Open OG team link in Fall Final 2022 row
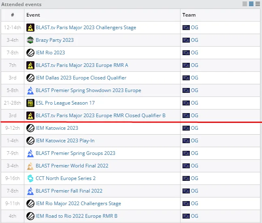Viewport: 262px width, 223px height. (195, 191)
